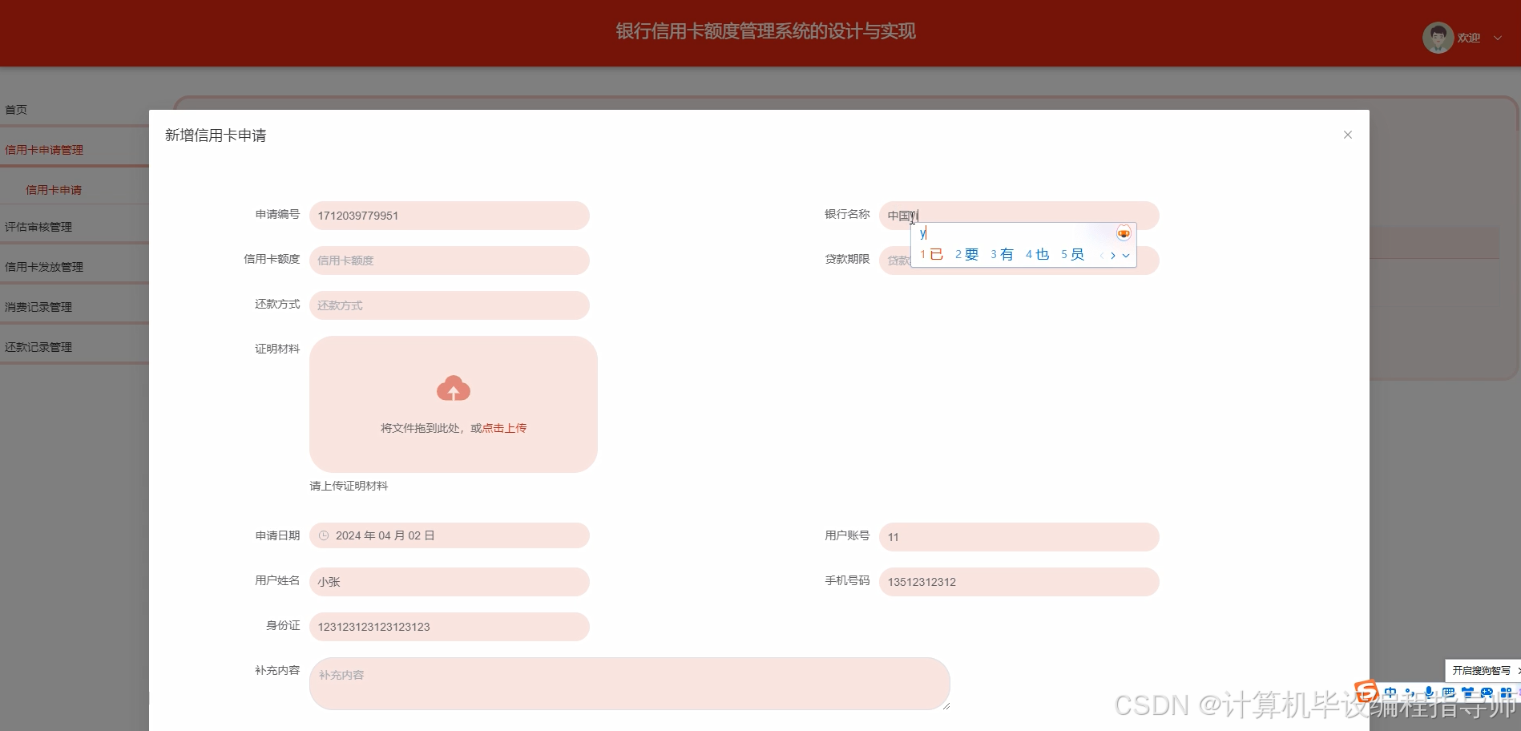Click the 身份证 input field

(x=450, y=627)
